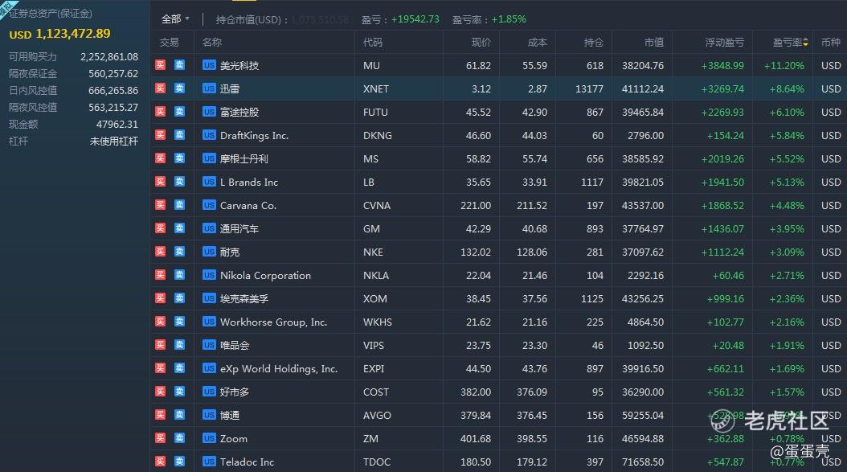Viewport: 847px width, 472px height.
Task: Click the buy icon in the GM row
Action: coord(161,228)
